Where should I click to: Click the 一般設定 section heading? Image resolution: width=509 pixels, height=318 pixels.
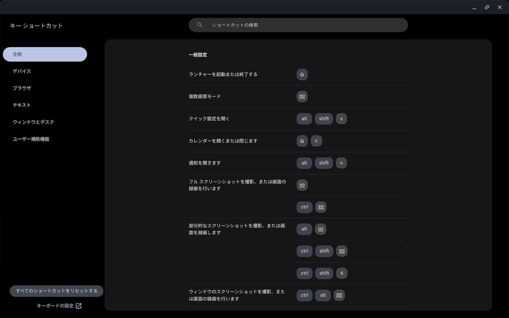[198, 55]
